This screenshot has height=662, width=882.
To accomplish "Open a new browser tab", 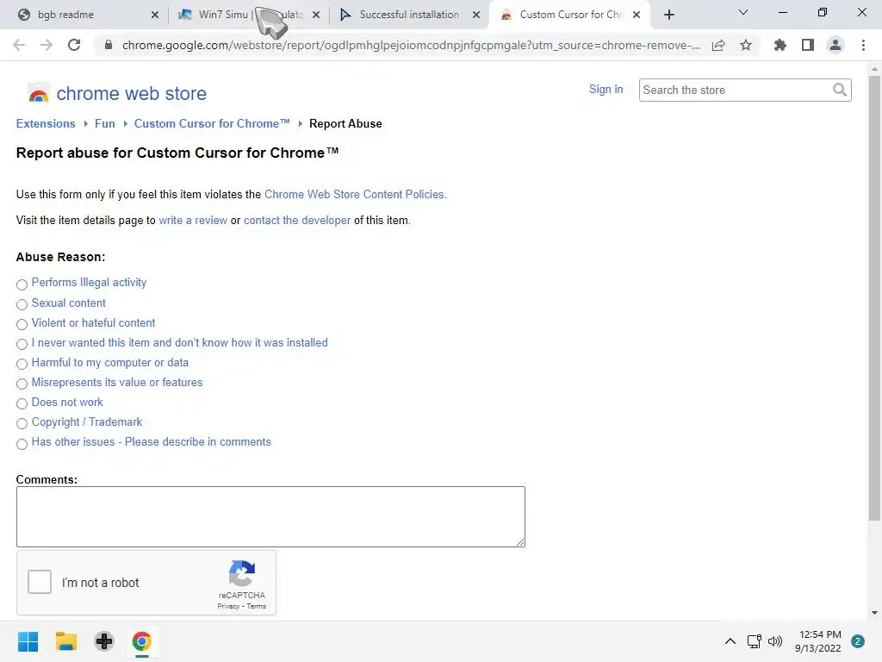I will click(668, 15).
